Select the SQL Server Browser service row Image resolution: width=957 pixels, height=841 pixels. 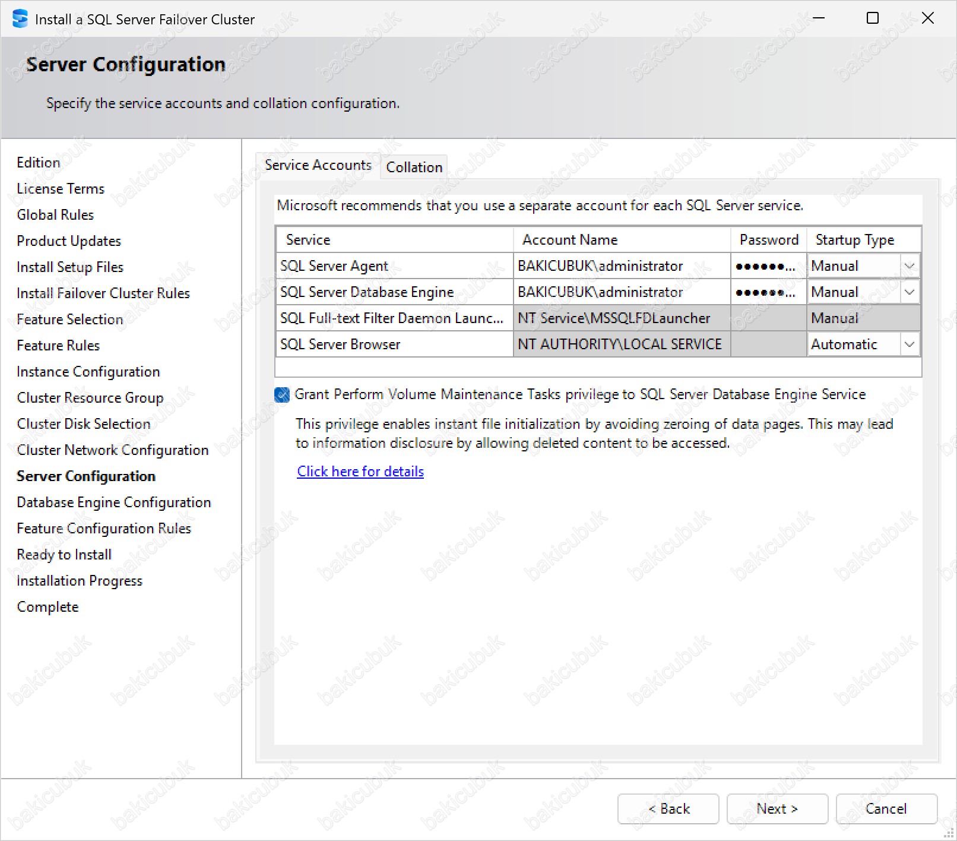pos(394,344)
